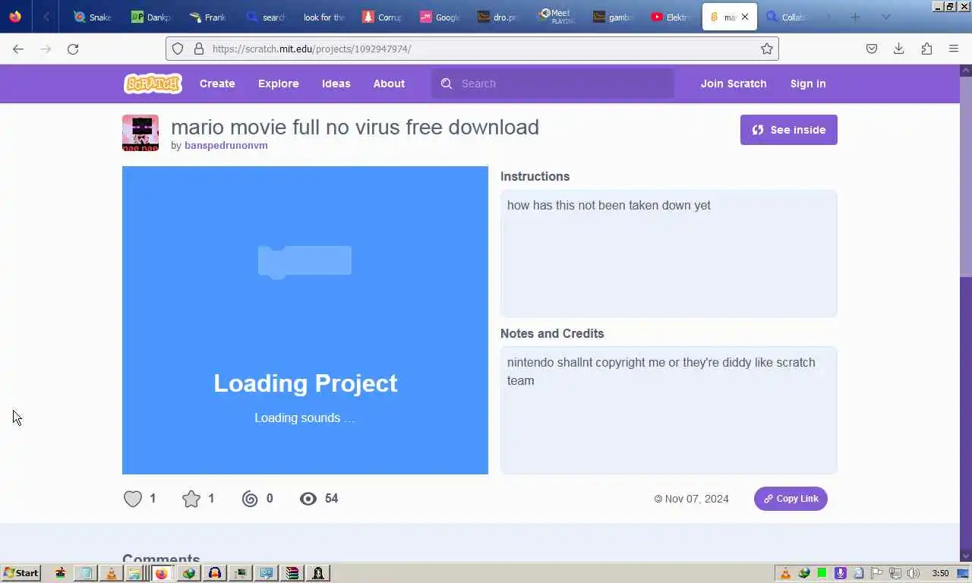Reload the current page
The height and width of the screenshot is (583, 972).
(73, 49)
